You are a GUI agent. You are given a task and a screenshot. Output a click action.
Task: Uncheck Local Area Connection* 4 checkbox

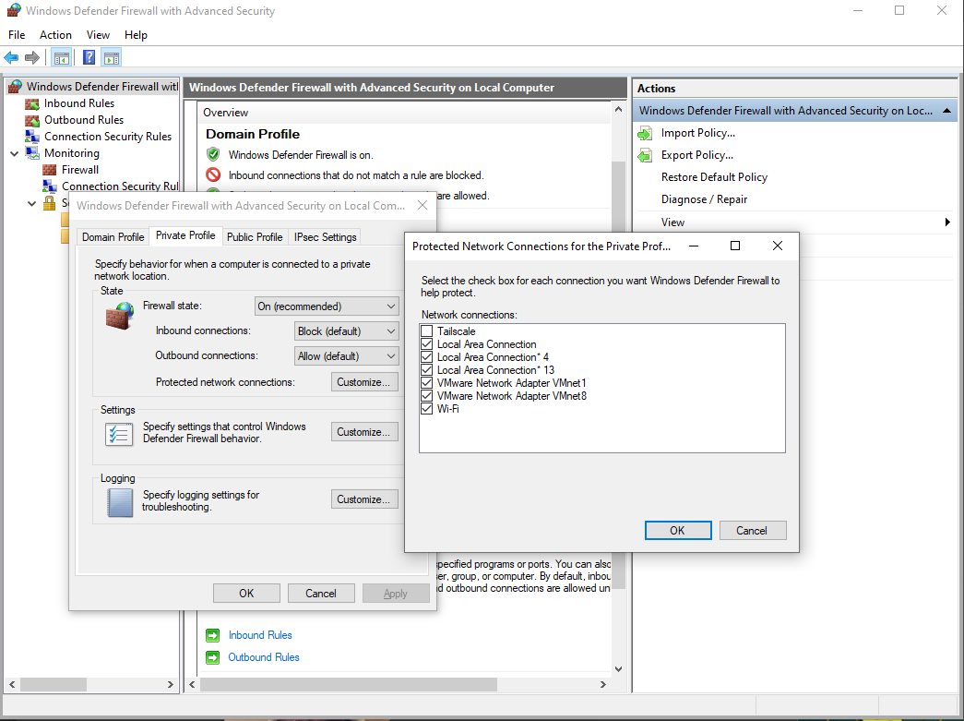tap(427, 357)
